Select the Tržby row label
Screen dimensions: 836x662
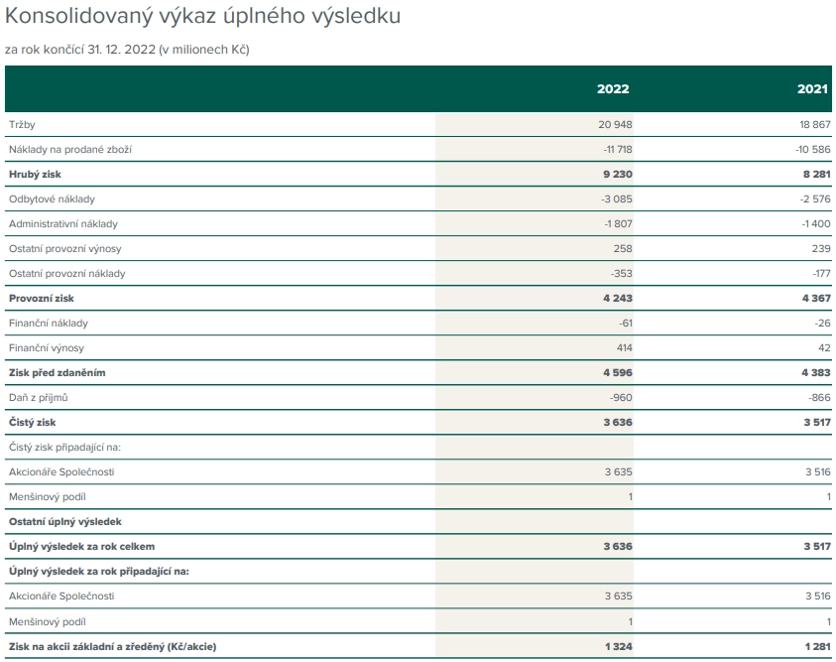[x=22, y=125]
